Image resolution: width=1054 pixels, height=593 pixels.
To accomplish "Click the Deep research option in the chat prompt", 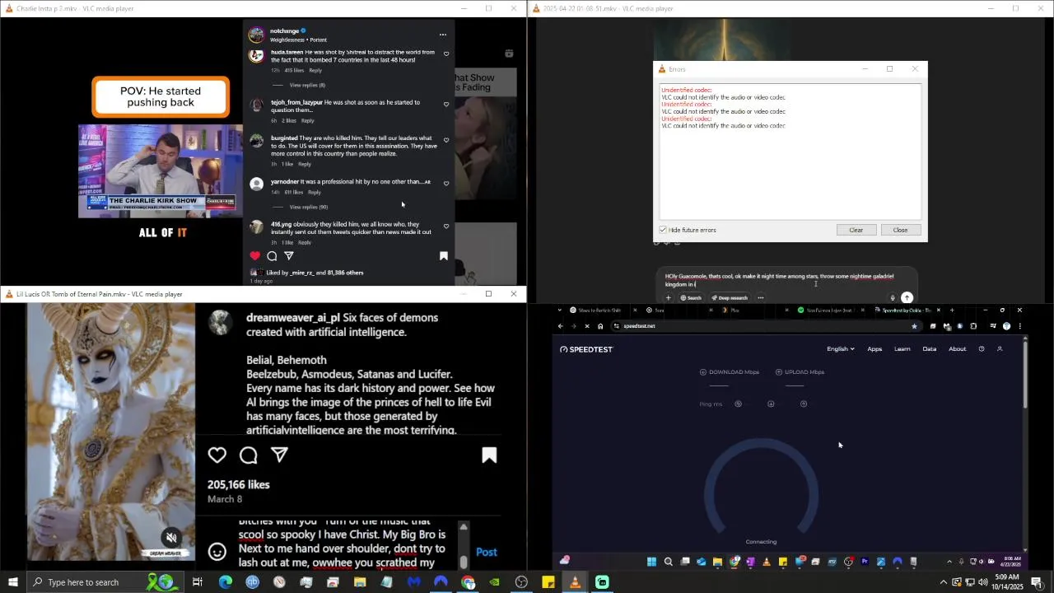I will click(x=730, y=298).
